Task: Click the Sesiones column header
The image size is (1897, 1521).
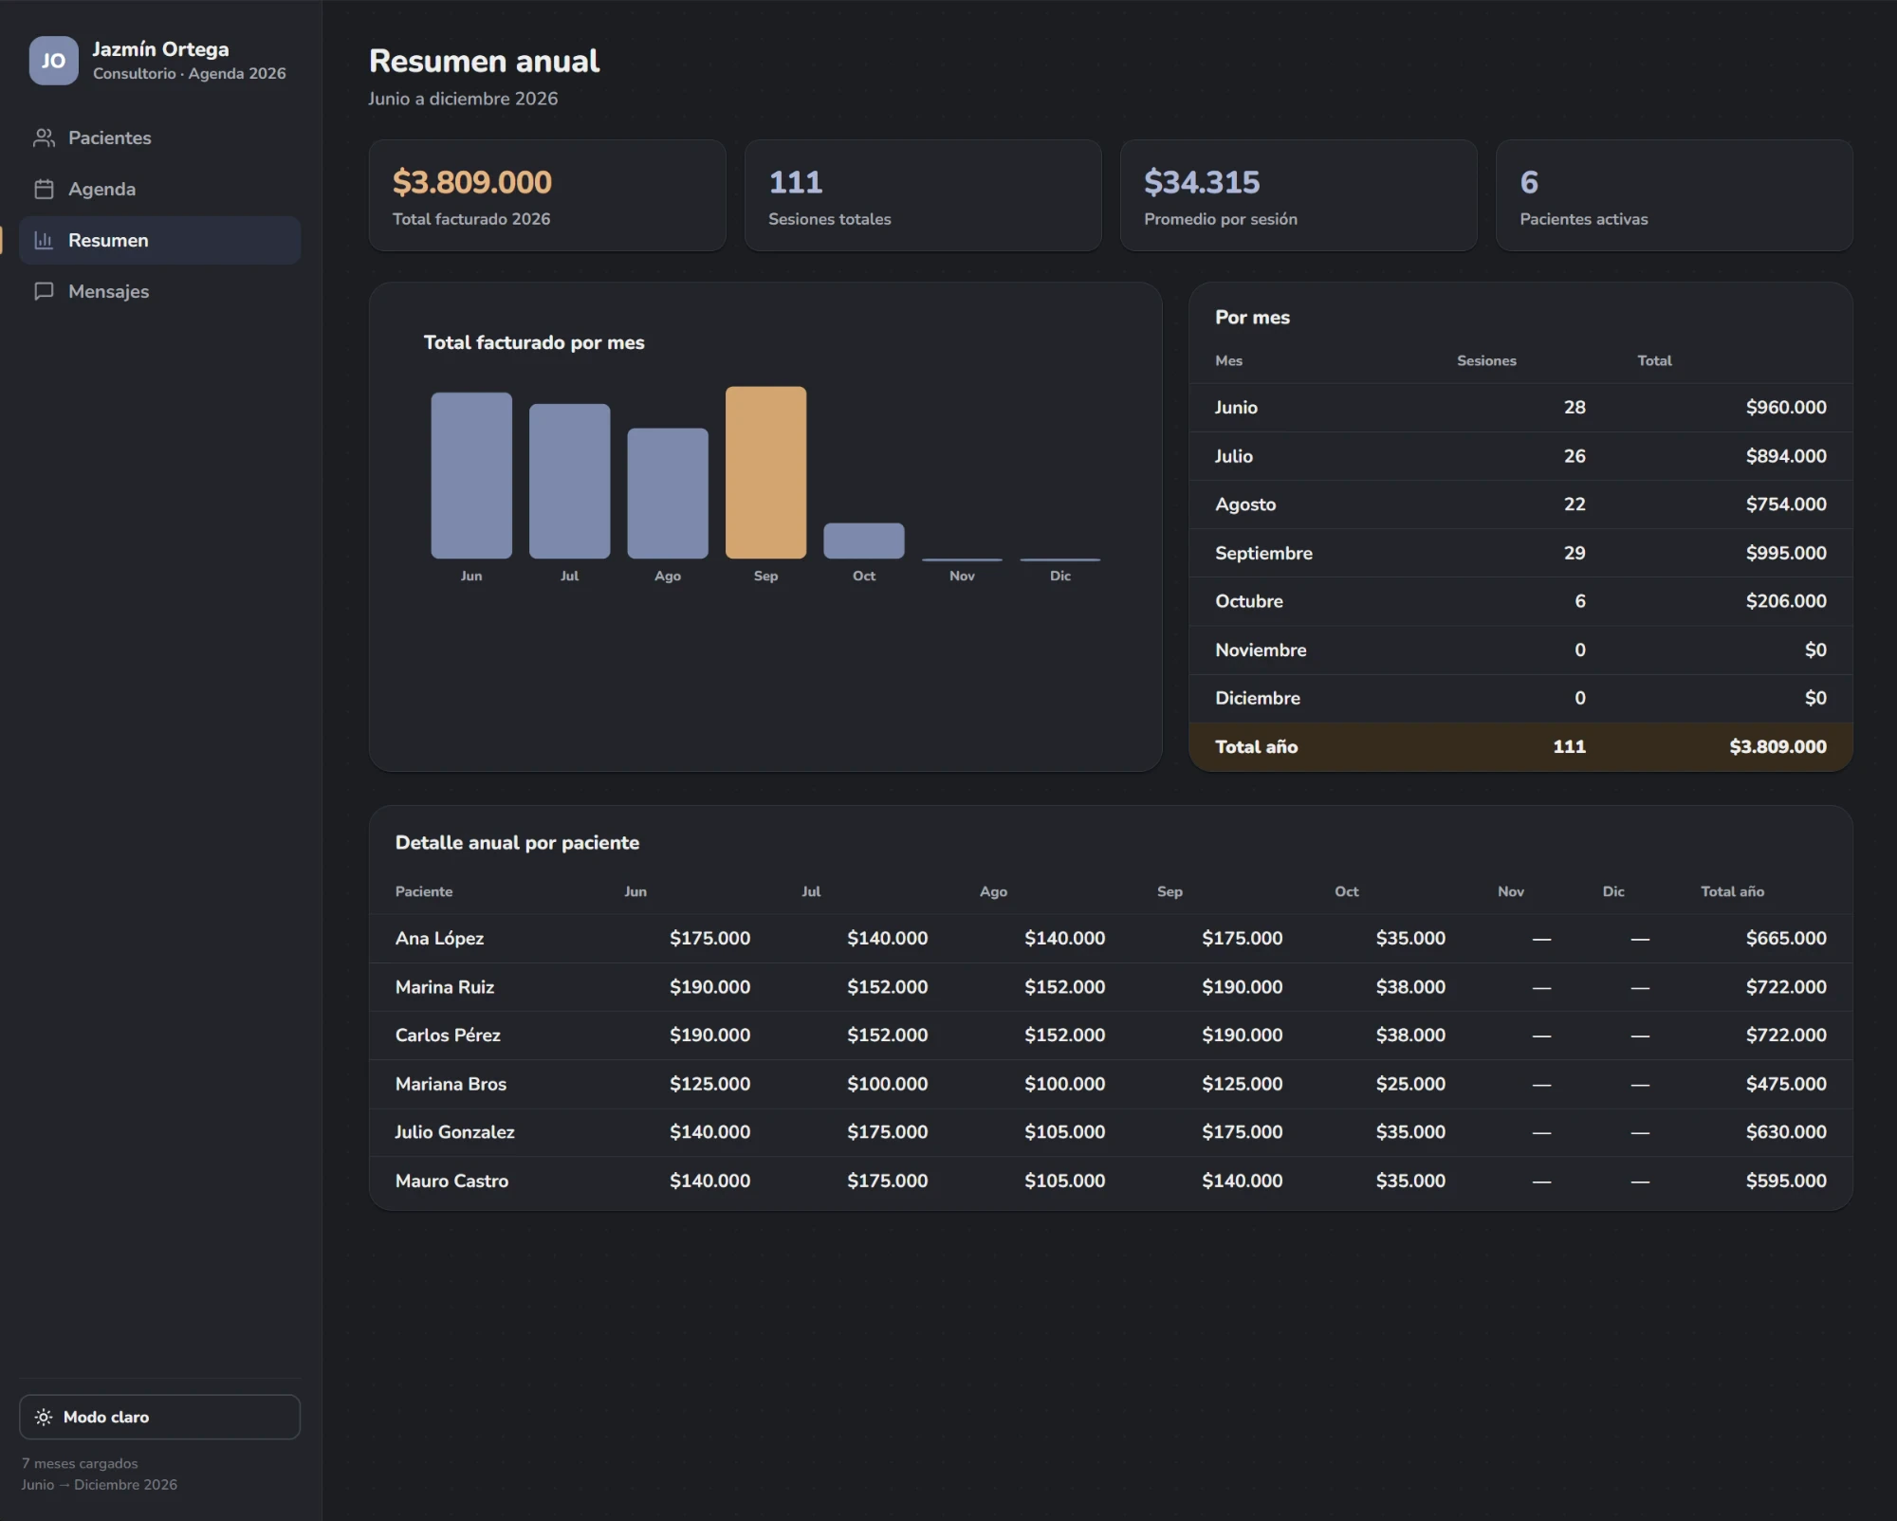Action: [1486, 360]
